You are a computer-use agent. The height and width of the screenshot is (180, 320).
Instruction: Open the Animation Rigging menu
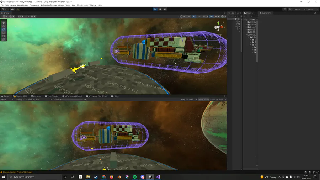click(x=49, y=5)
